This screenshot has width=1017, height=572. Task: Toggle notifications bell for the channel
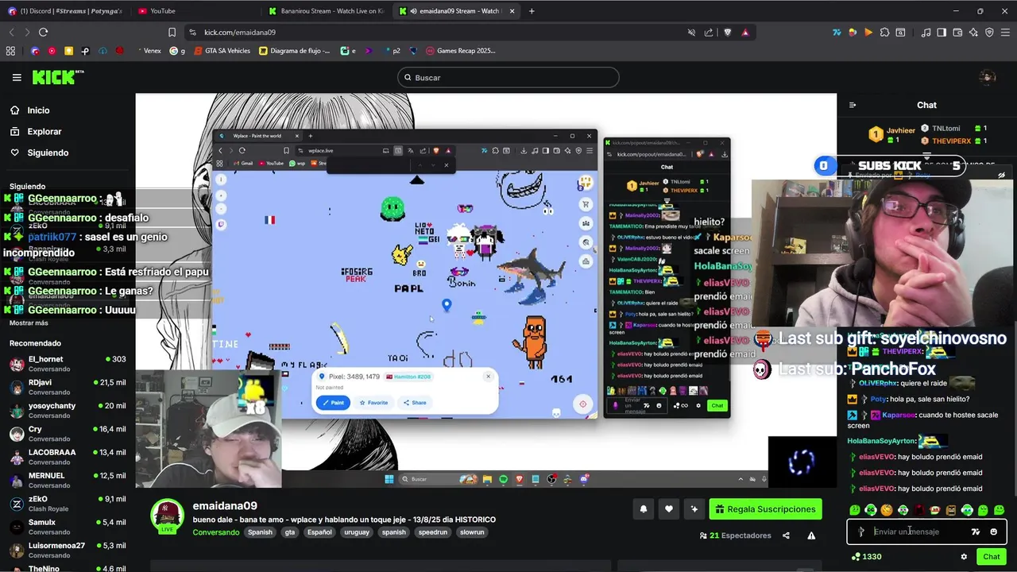(644, 509)
